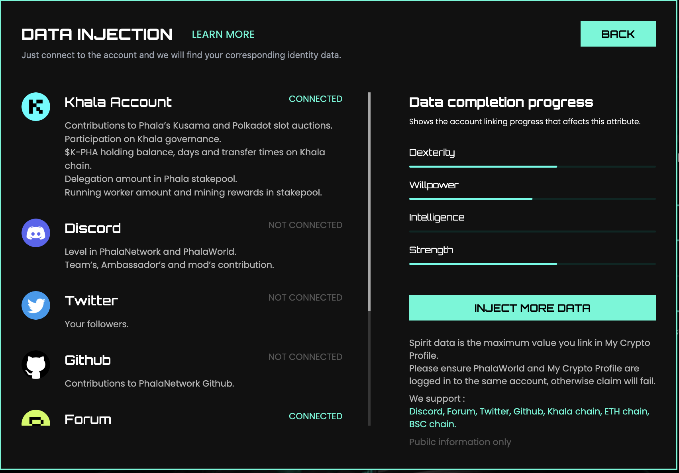Click the 'Just connect to the account' subtitle

[181, 55]
